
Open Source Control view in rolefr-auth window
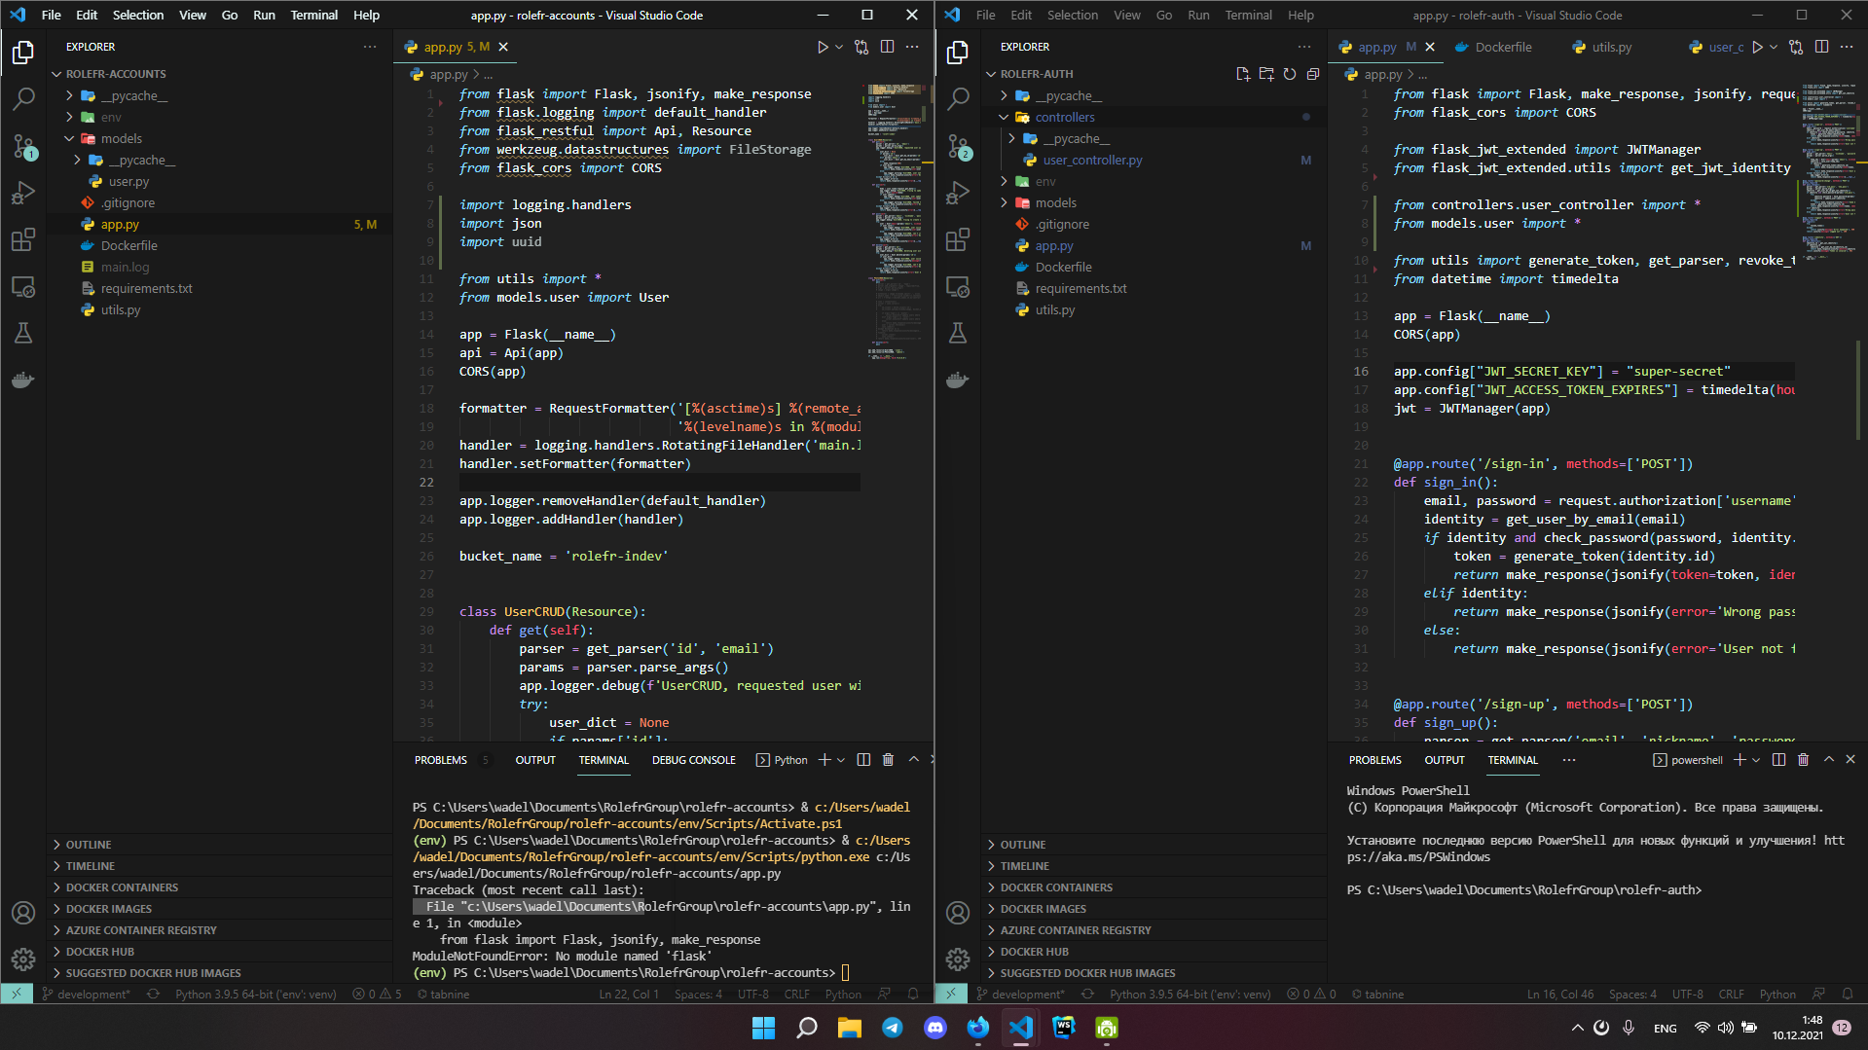point(958,146)
